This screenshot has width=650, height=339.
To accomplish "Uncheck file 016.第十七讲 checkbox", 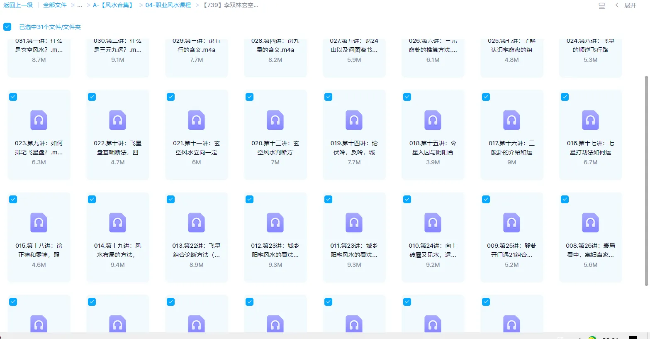I will coord(565,97).
